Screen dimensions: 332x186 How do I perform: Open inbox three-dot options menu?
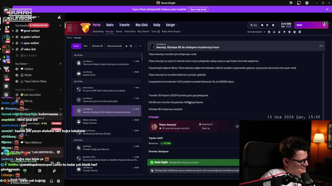(x=140, y=46)
